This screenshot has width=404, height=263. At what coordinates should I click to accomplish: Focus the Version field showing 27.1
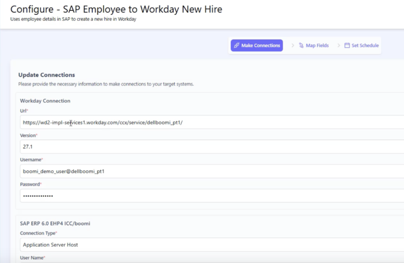coord(212,147)
